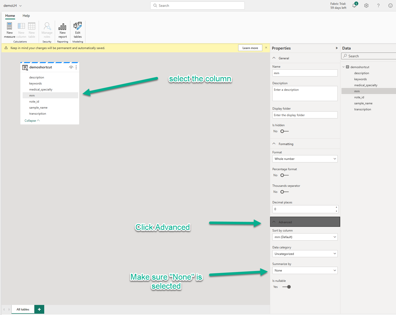Click the New table icon
This screenshot has height=315, width=396.
[32, 26]
